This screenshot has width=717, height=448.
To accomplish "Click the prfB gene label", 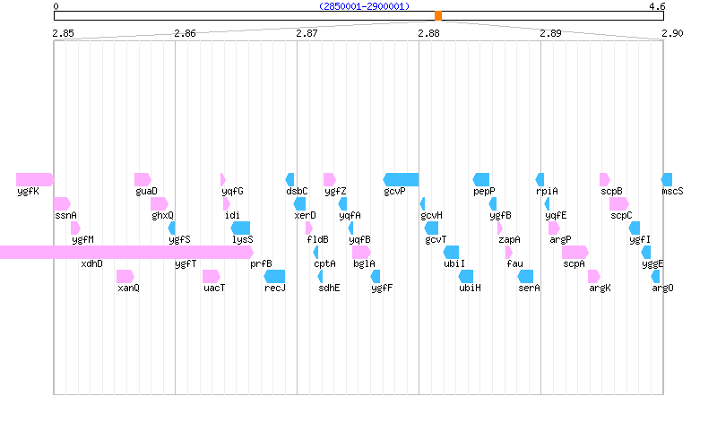I will 261,263.
